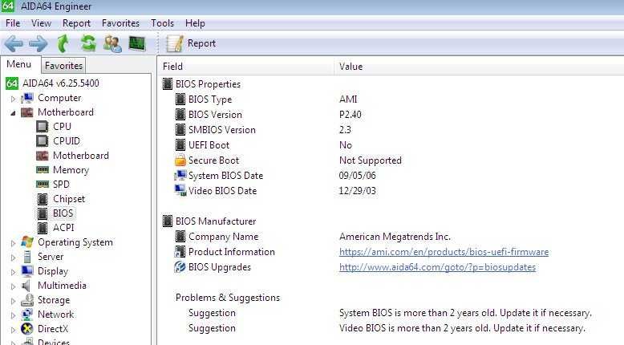Click the BIOS Upgrades globe icon
Screen dimensions: 624x345
180,267
